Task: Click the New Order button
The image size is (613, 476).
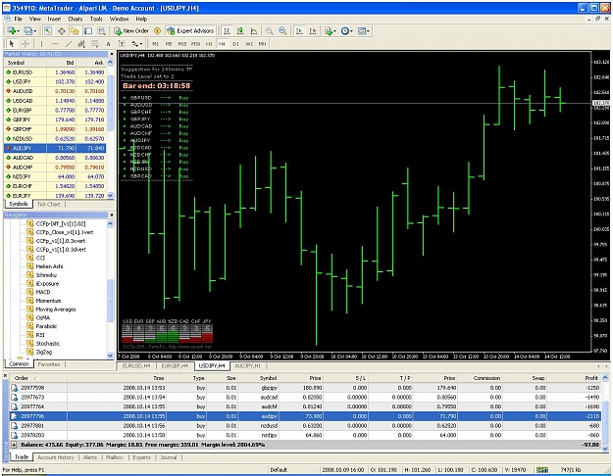Action: (x=131, y=30)
